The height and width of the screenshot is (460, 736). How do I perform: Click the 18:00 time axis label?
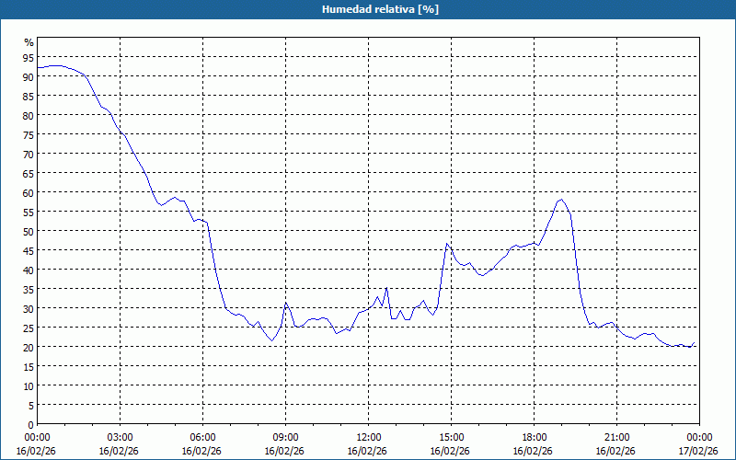click(x=534, y=437)
